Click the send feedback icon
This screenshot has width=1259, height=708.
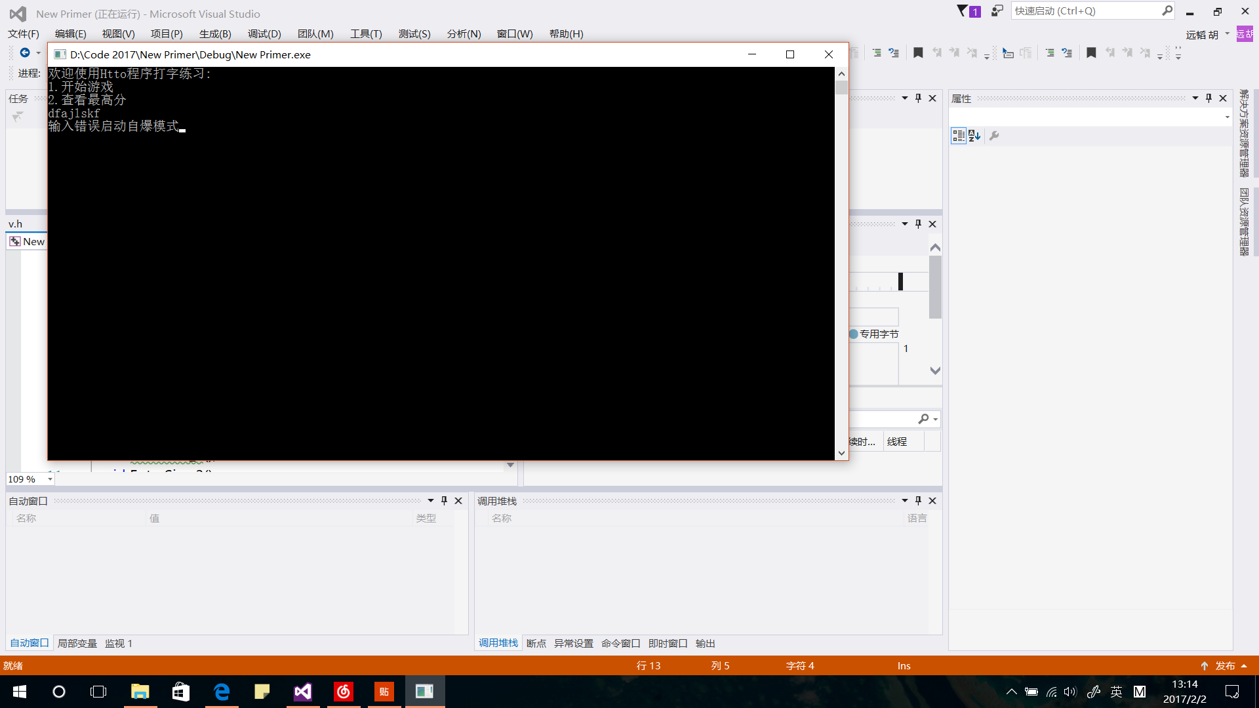click(x=997, y=11)
